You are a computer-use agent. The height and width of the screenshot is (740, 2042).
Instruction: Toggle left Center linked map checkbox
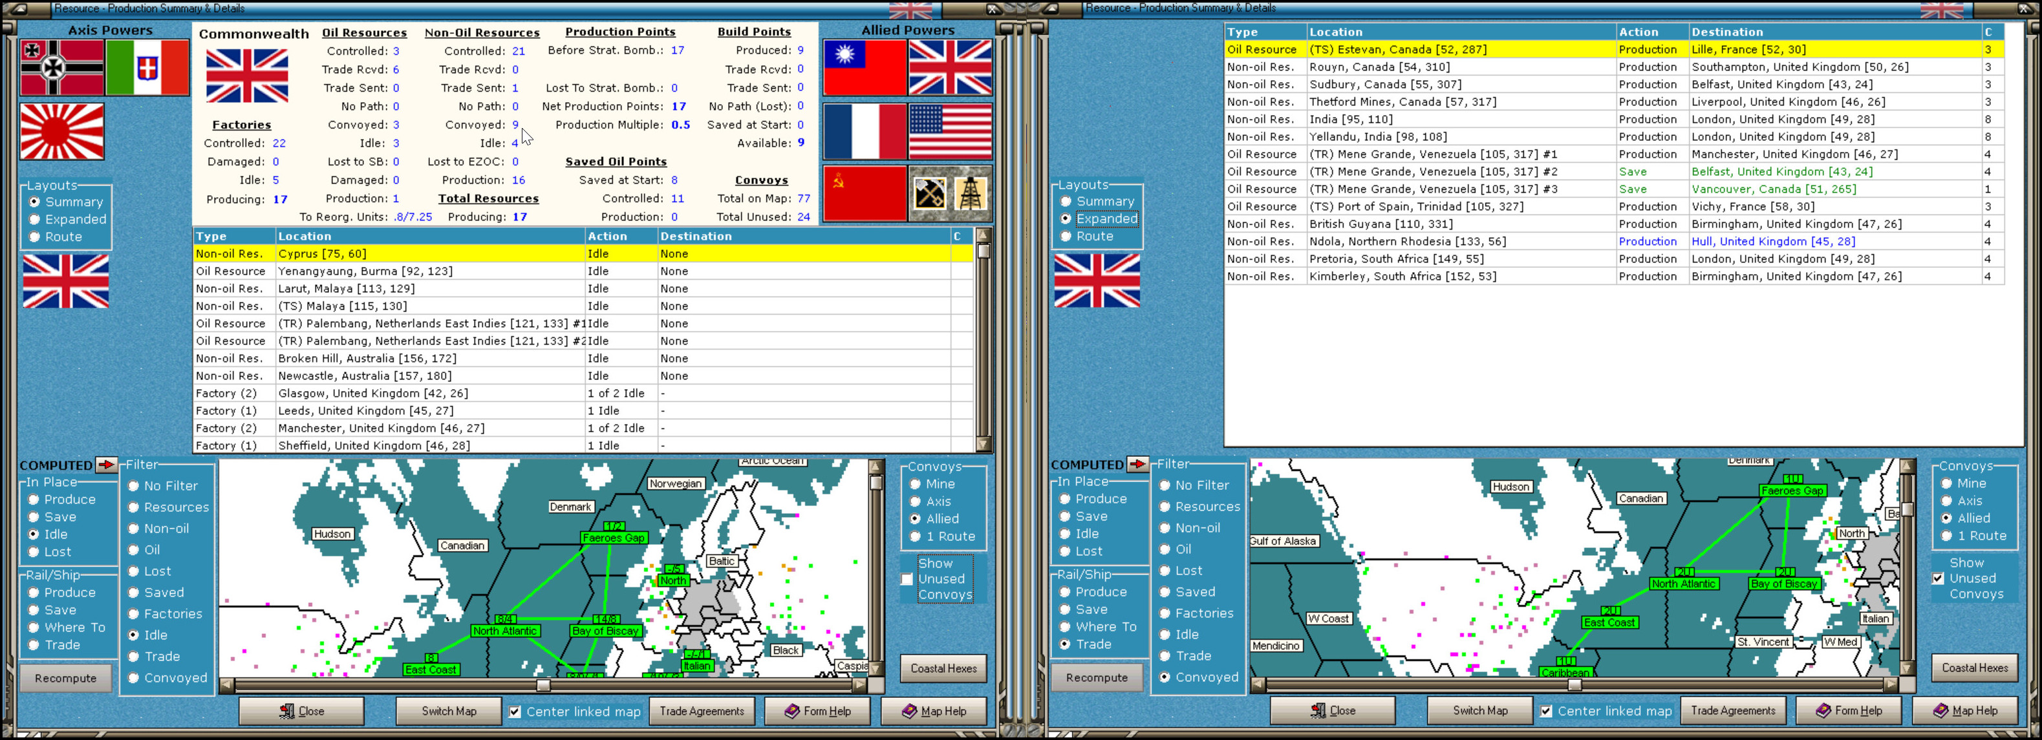[515, 712]
